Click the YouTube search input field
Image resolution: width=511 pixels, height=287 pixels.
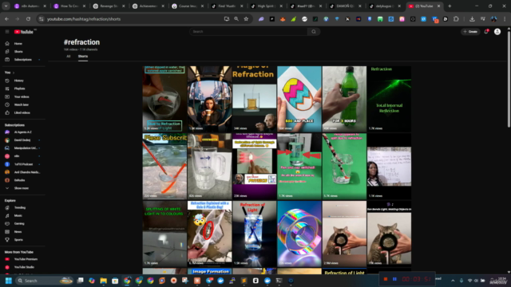pyautogui.click(x=248, y=32)
